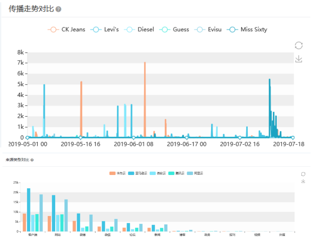This screenshot has width=312, height=243.
Task: Hide the Miss Sixty series
Action: pyautogui.click(x=248, y=29)
